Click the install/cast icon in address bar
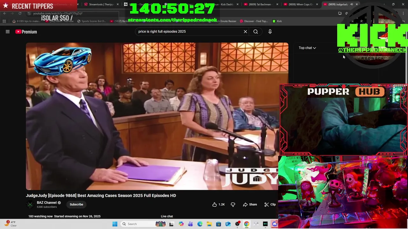Viewport: 408px width, 229px height. pos(340,13)
